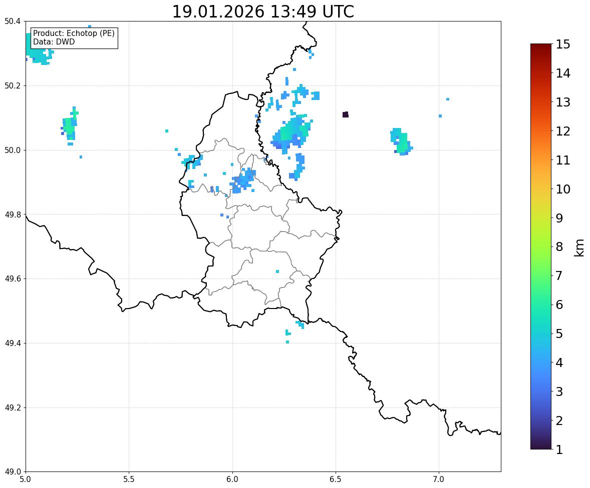
Task: Click the colorbar tick label '1'
Action: coord(559,449)
